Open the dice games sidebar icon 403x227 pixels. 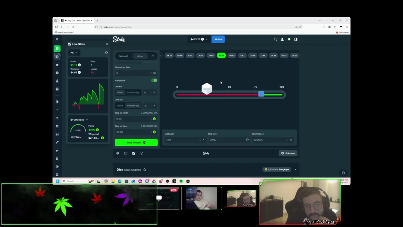(x=57, y=56)
